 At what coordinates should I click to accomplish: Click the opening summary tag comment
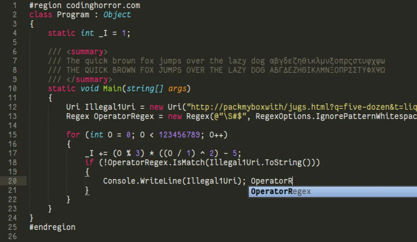click(x=78, y=52)
